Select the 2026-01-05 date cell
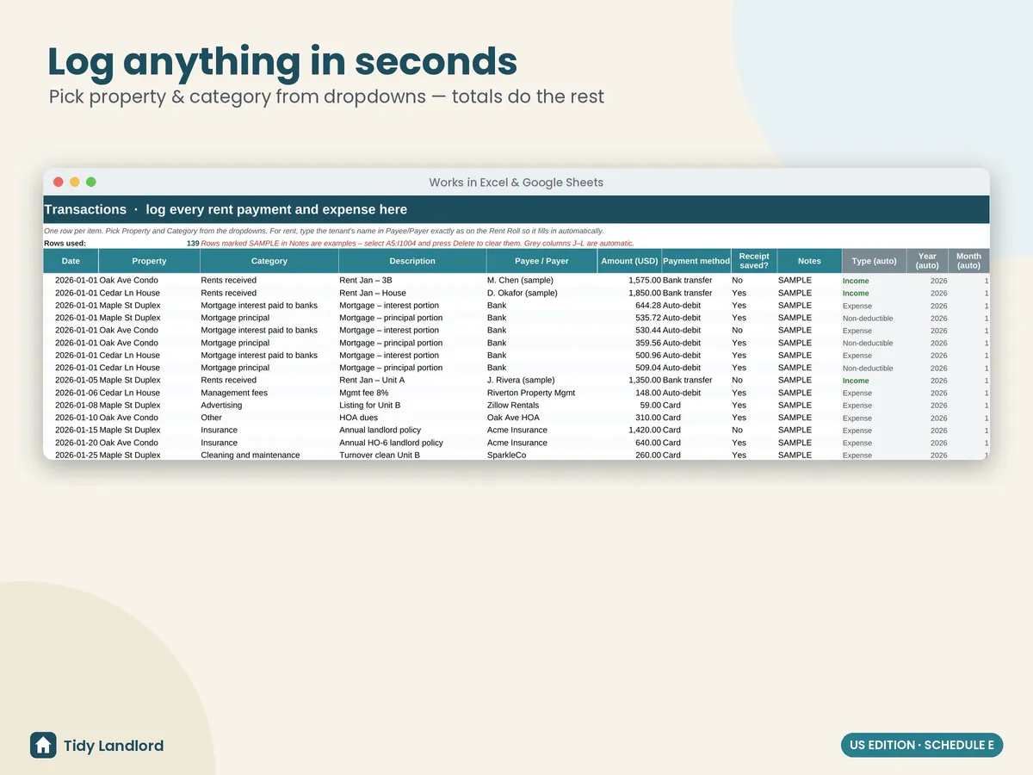 tap(71, 380)
